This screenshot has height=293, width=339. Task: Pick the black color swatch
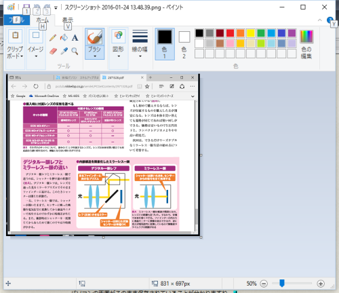coord(199,33)
